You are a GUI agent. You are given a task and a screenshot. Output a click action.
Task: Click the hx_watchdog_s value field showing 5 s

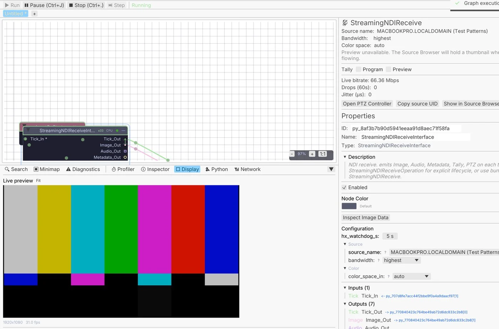tap(390, 236)
